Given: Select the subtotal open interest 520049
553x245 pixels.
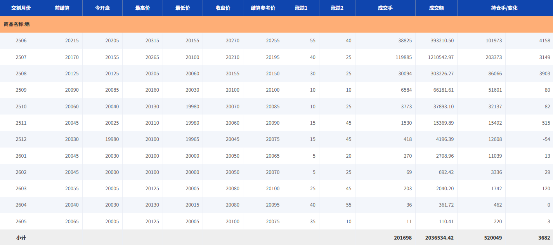Looking at the screenshot, I should (x=493, y=238).
